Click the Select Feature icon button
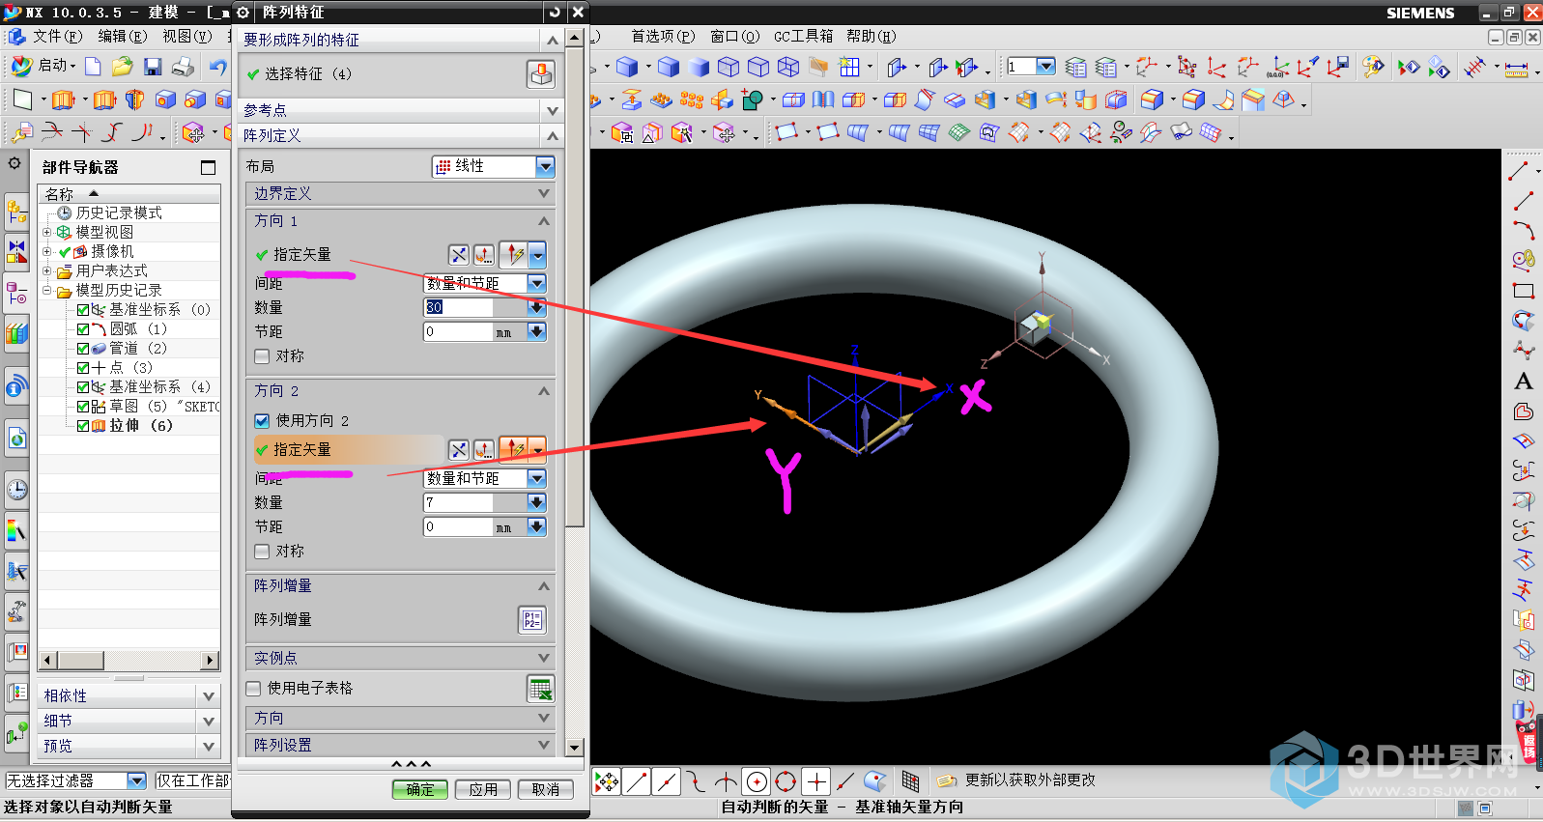Viewport: 1543px width, 822px height. (540, 73)
